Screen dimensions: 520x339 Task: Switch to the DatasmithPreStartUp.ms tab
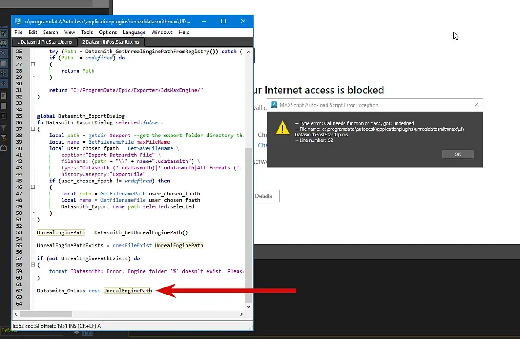[45, 42]
